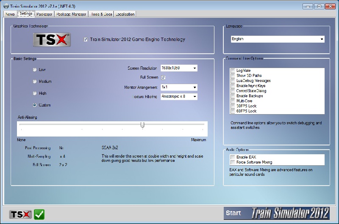Viewport: 339px width, 224px height.
Task: Click the small TSX logo at bottom left
Action: tap(20, 214)
